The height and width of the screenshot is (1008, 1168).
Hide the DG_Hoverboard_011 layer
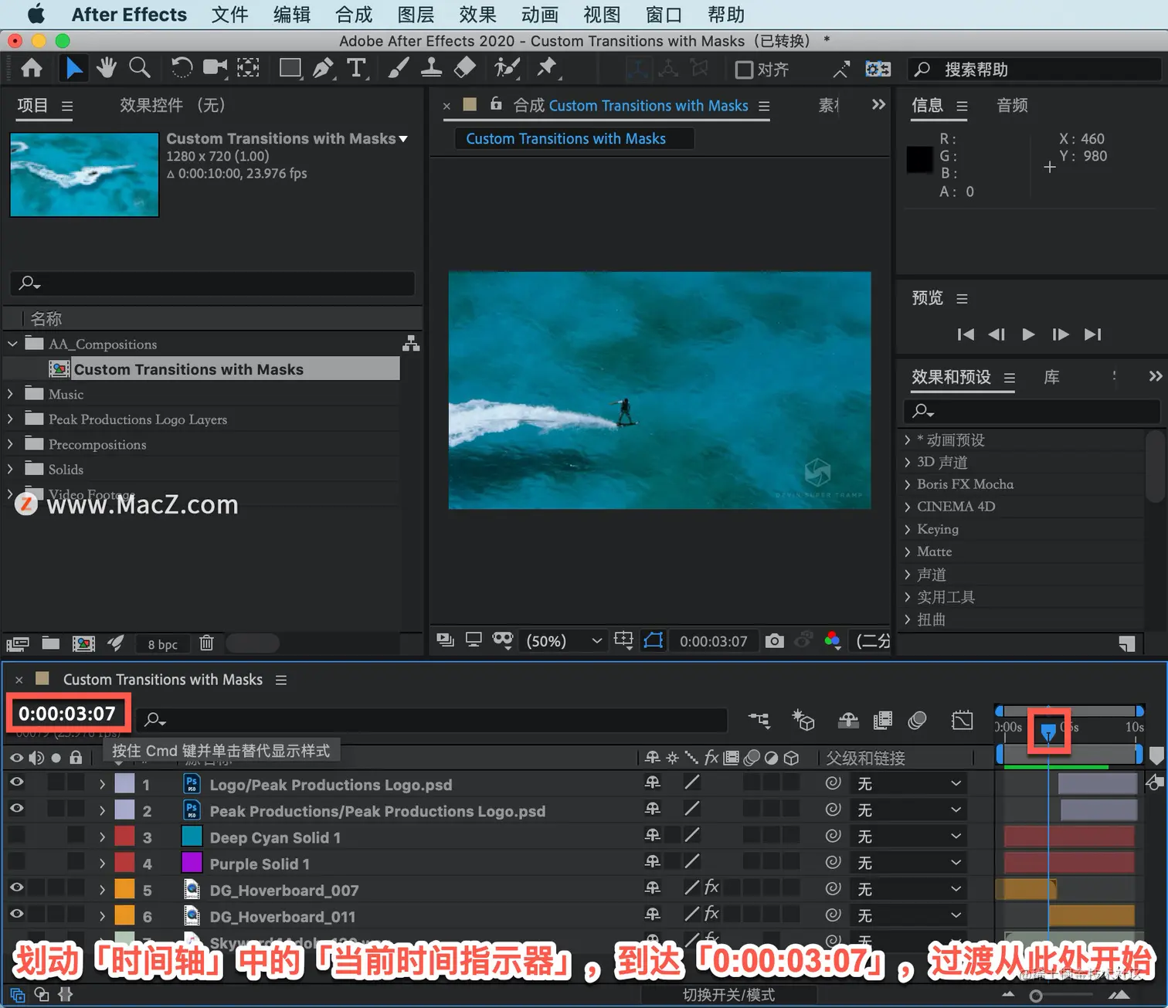tap(16, 914)
